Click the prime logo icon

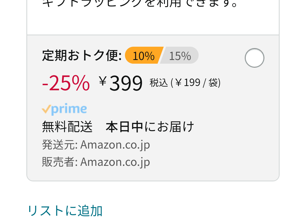[64, 109]
